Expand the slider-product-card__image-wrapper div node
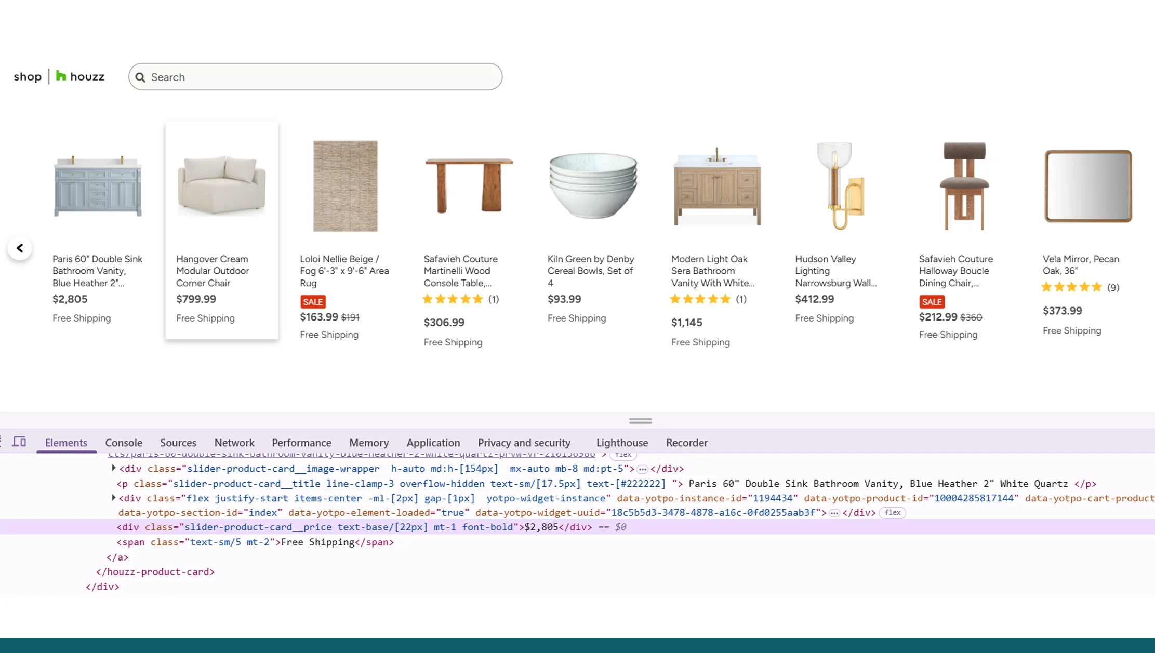This screenshot has height=653, width=1155. tap(113, 468)
